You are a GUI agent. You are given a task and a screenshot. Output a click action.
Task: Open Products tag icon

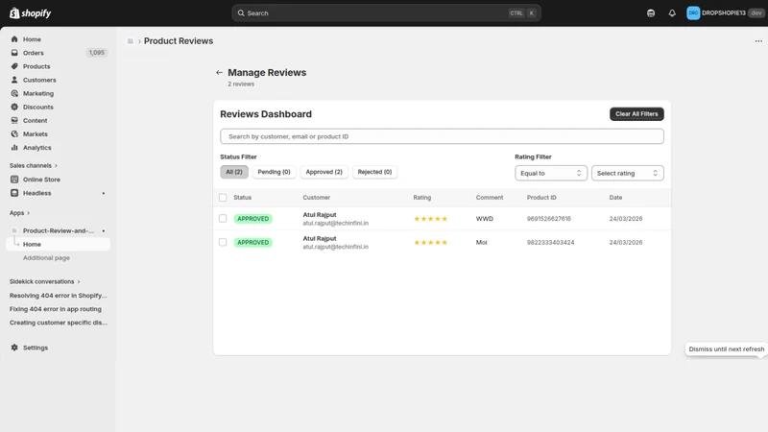[14, 66]
